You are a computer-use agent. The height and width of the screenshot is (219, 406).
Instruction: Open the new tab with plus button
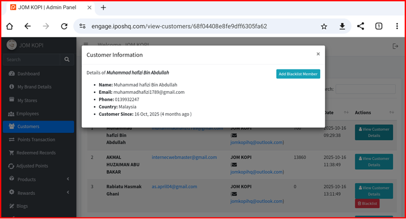coord(103,8)
